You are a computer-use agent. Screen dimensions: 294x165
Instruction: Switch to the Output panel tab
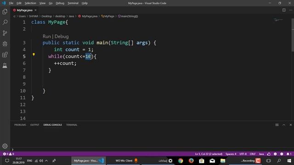point(35,125)
